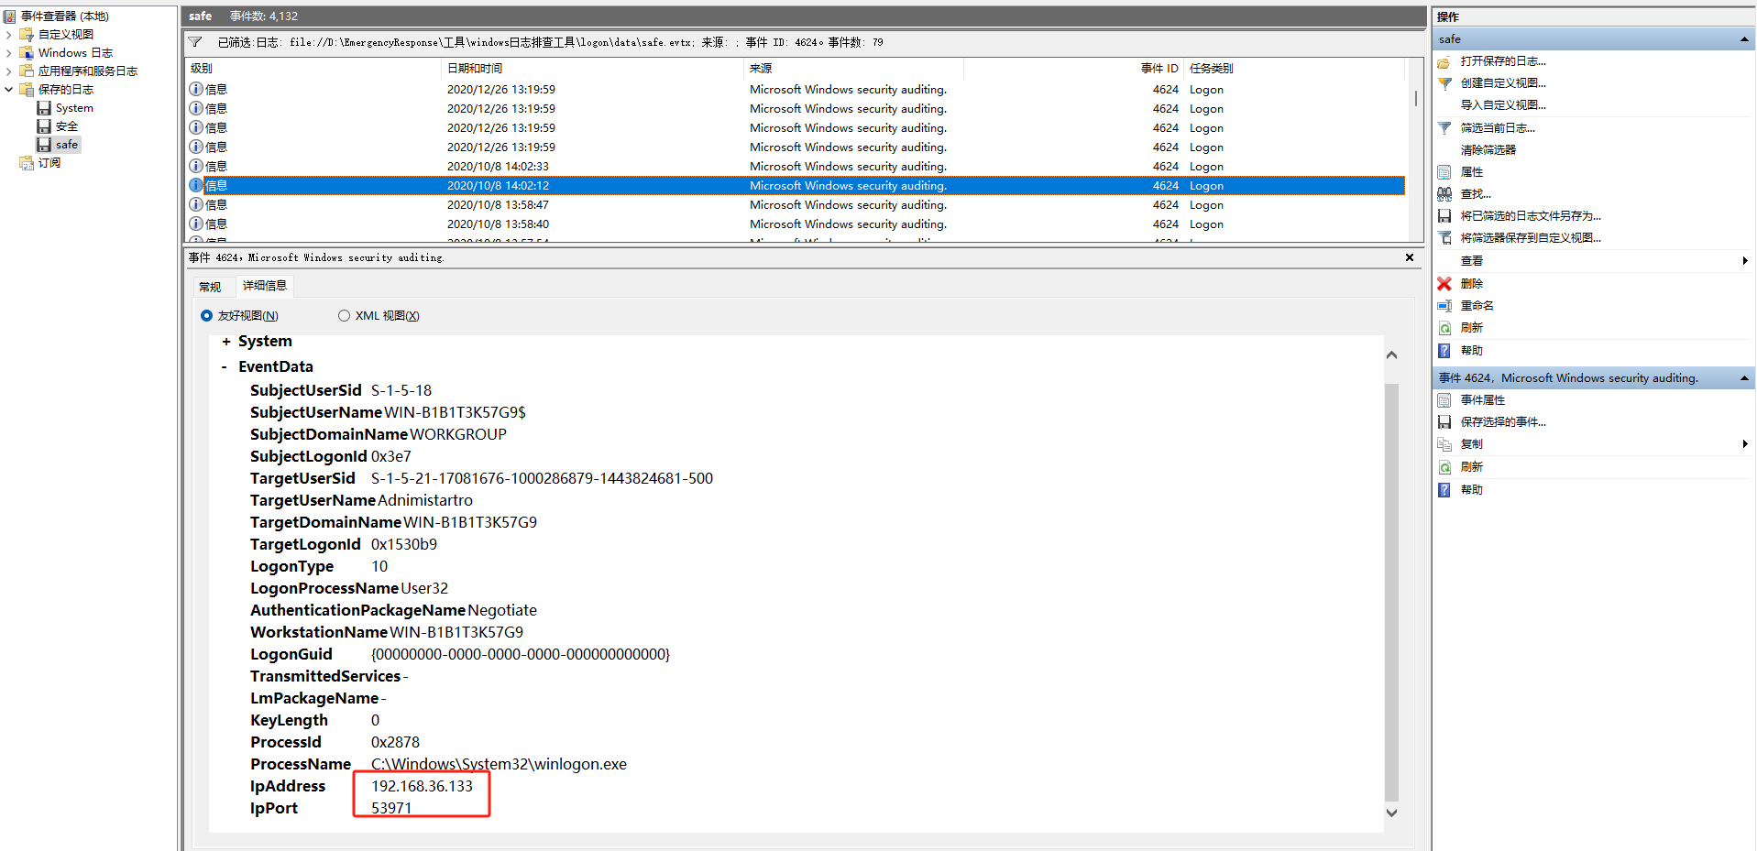Open the 查看 submenu arrow
Viewport: 1757px width, 851px height.
(1745, 261)
